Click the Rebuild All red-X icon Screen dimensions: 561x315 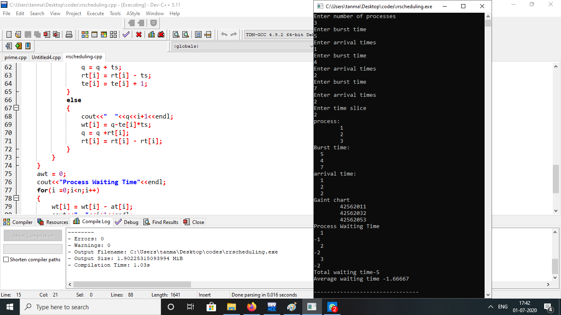(x=139, y=34)
